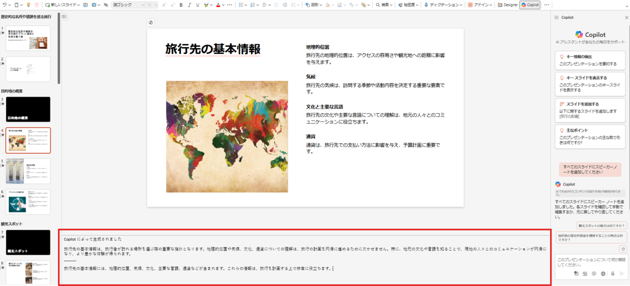Open the font size combo box

tap(151, 5)
